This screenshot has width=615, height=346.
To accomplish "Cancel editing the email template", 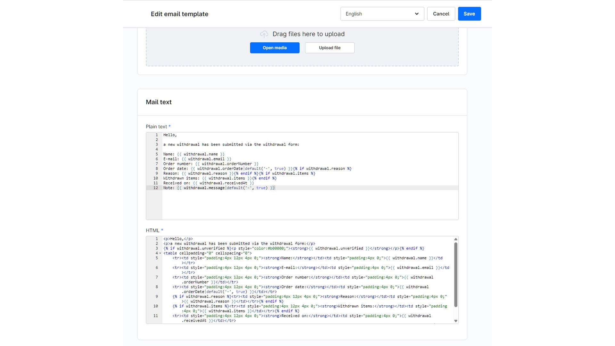I will pos(441,14).
